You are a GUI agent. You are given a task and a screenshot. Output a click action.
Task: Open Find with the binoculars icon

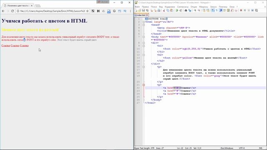coord(186,10)
